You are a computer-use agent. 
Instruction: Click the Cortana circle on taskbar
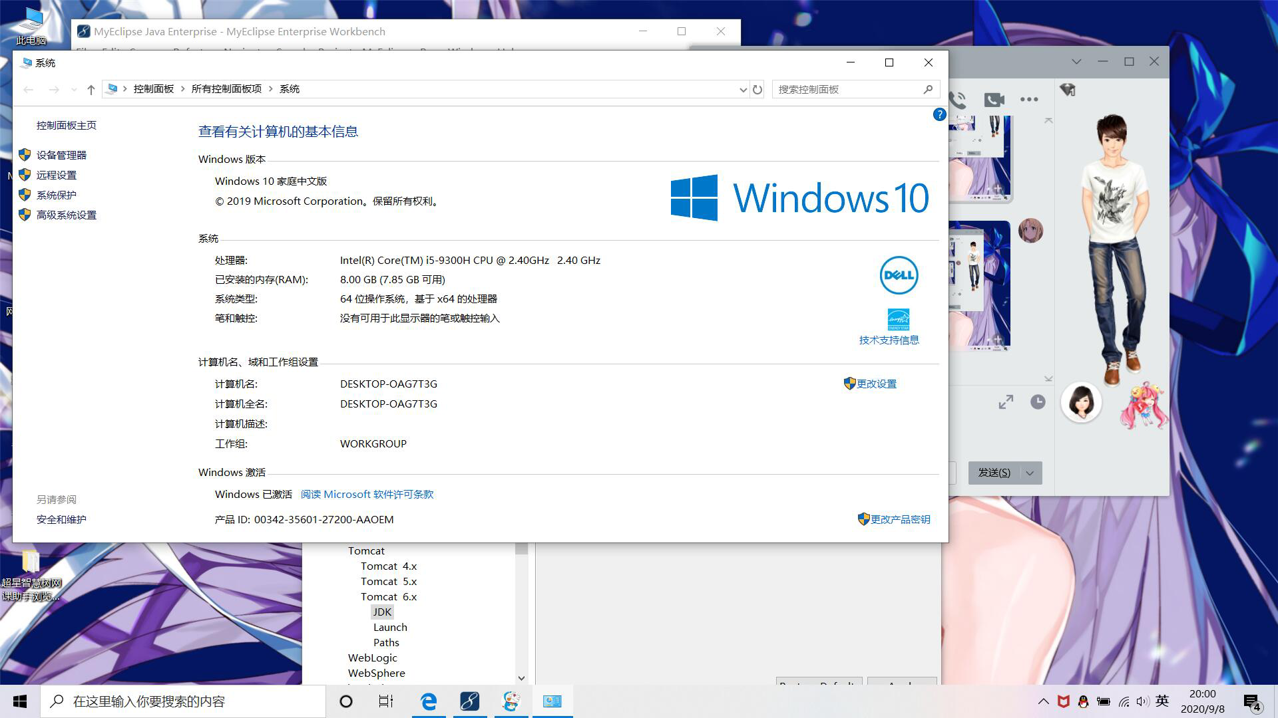[x=346, y=701]
